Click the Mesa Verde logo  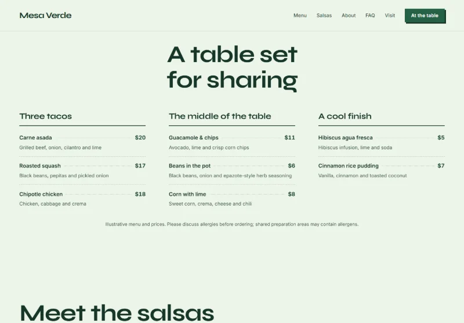point(45,16)
